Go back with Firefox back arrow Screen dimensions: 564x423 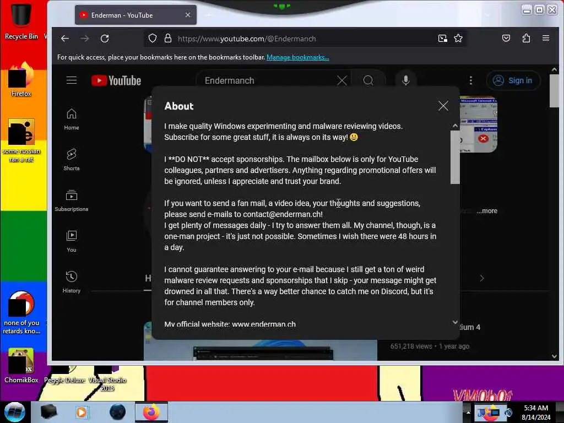[x=65, y=39]
